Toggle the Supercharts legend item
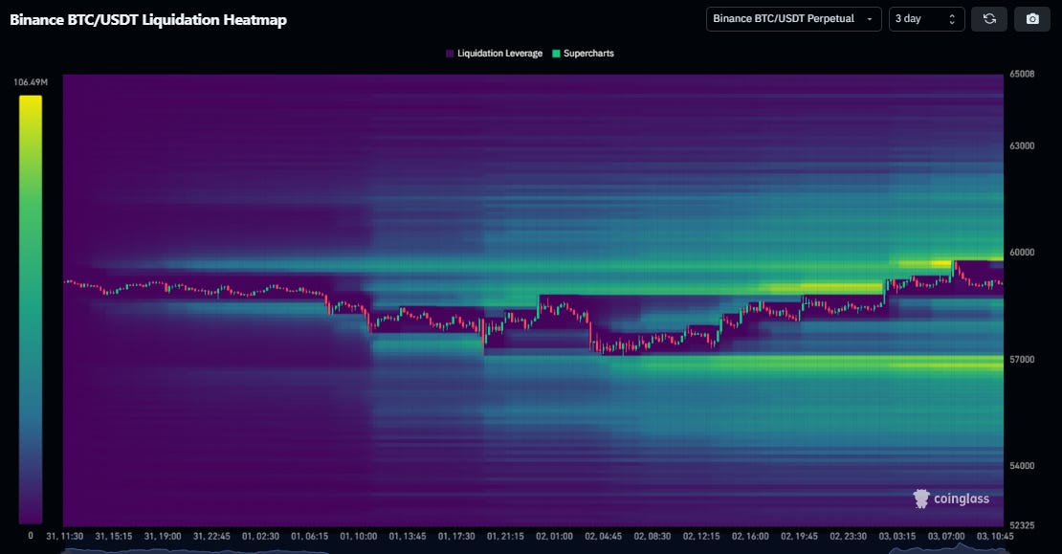Screen dimensions: 1062x554 583,54
